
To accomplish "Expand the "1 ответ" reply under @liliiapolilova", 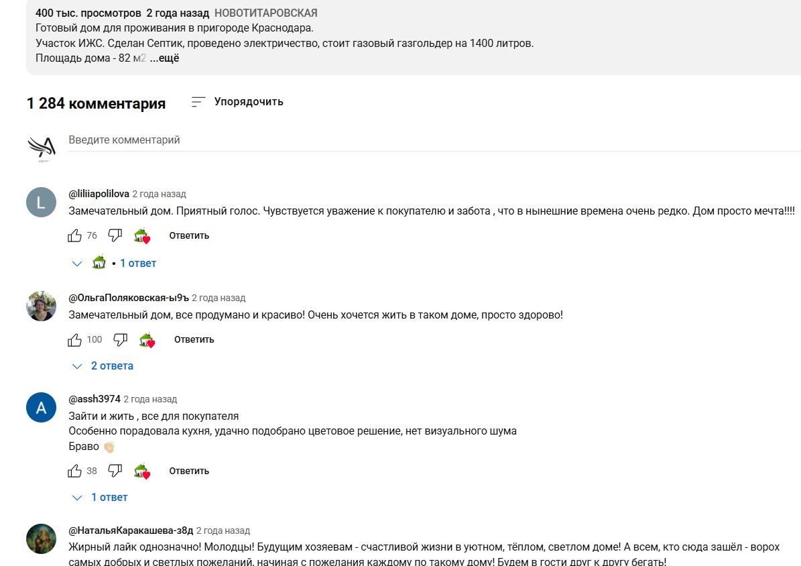I will (137, 264).
